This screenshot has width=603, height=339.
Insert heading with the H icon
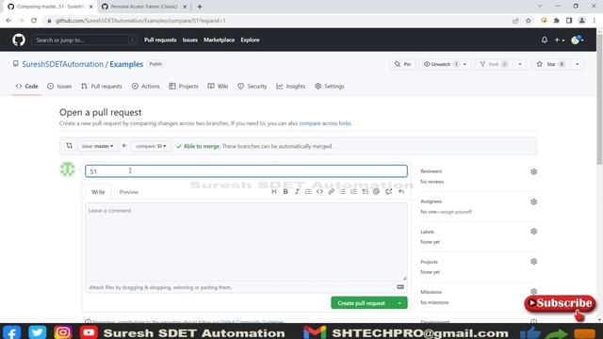click(274, 191)
